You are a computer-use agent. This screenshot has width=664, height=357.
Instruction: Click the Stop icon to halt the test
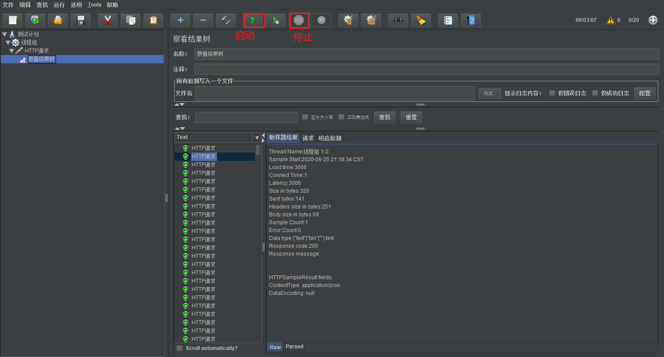click(x=299, y=20)
